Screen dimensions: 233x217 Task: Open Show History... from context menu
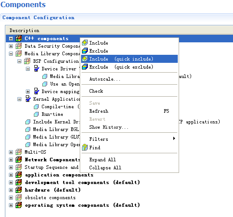click(x=130, y=127)
